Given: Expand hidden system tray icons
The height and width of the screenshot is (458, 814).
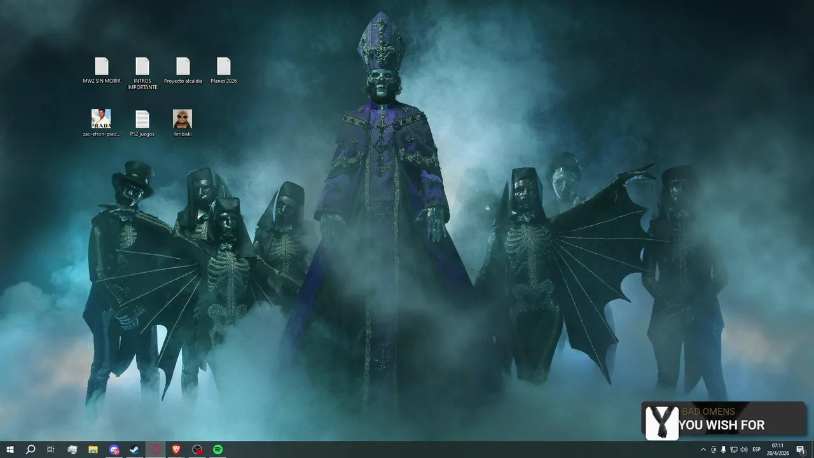Looking at the screenshot, I should [x=703, y=450].
